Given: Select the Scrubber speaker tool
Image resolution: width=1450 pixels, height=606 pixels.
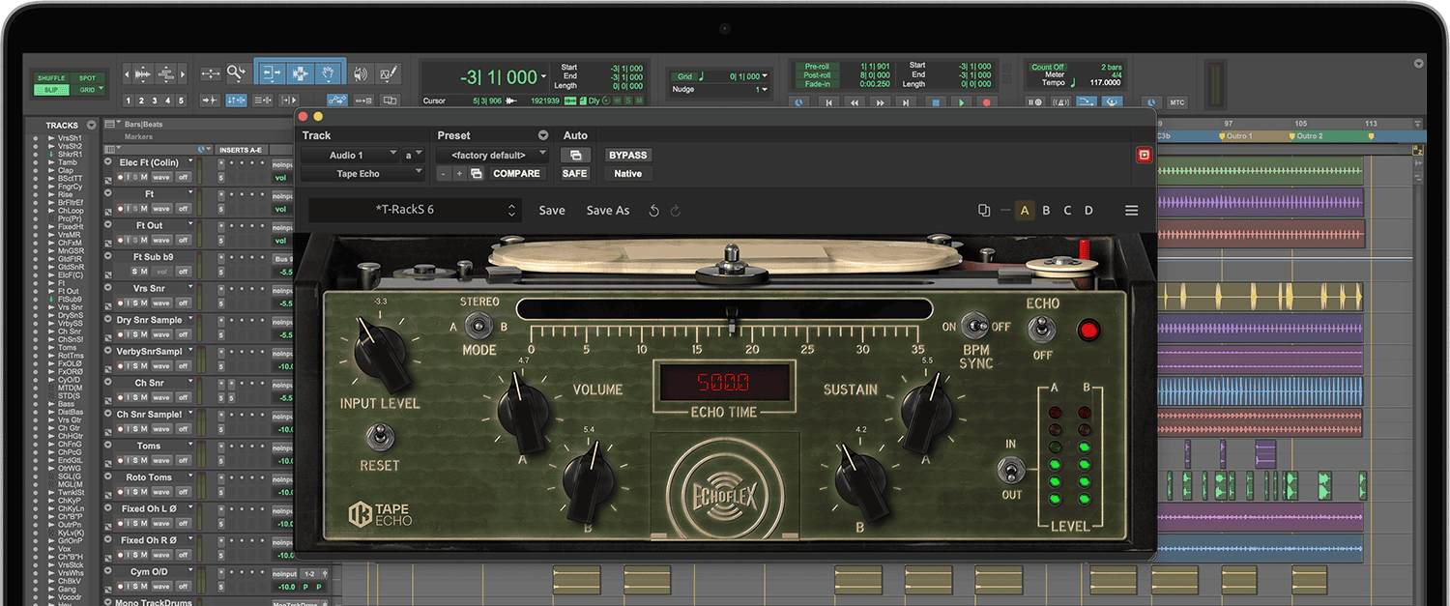Looking at the screenshot, I should point(362,74).
